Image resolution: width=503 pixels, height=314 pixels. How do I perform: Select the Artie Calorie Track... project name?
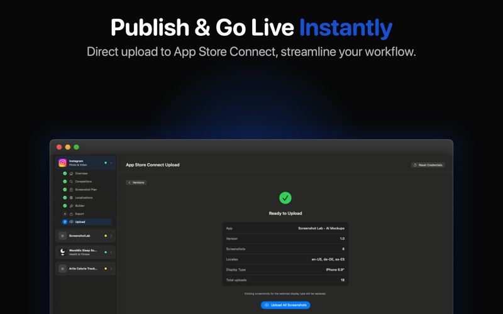click(x=83, y=269)
